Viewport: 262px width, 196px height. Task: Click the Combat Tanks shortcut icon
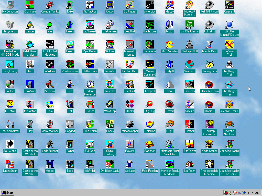(x=50, y=5)
